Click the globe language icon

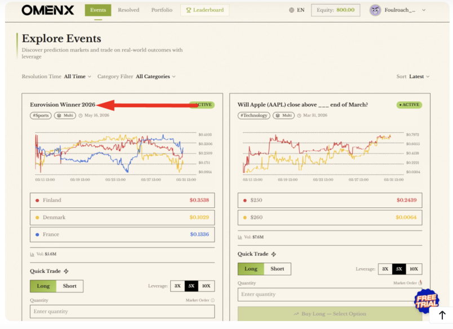pos(291,10)
